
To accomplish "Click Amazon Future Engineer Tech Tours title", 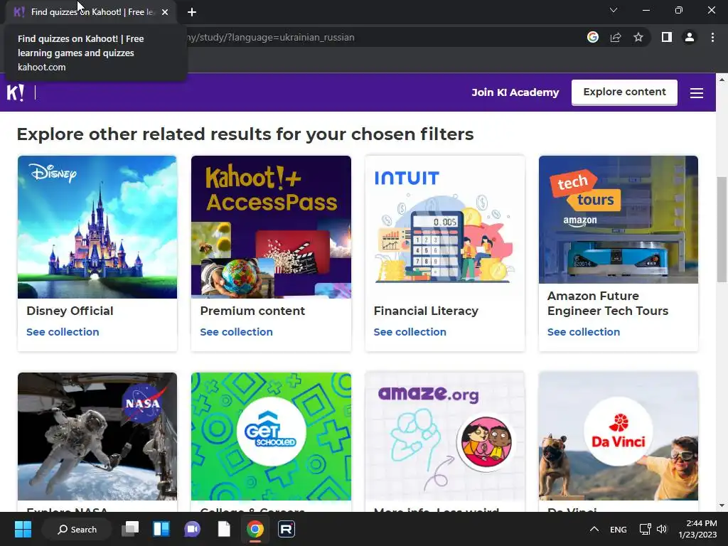I will [x=608, y=303].
